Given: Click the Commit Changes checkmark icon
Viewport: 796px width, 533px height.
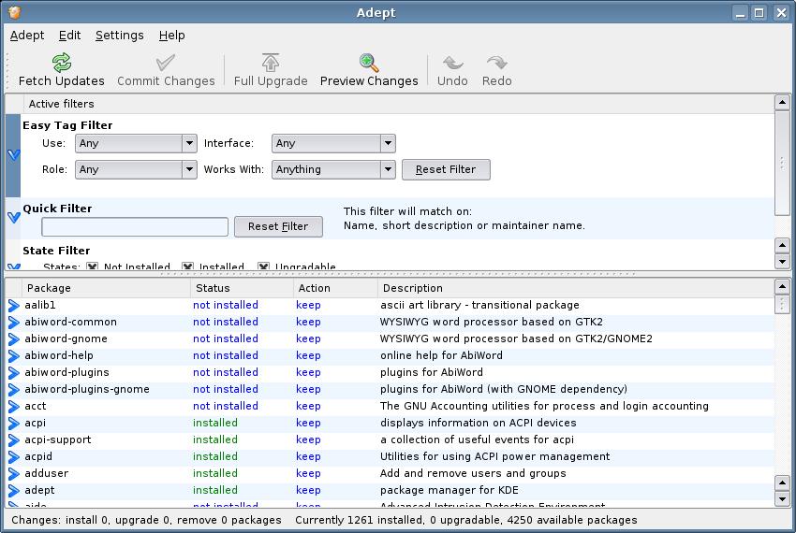Looking at the screenshot, I should (x=166, y=63).
